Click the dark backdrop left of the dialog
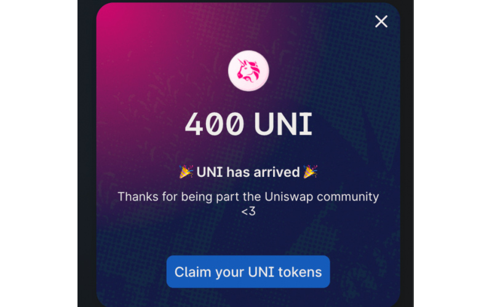This screenshot has width=492, height=307. pos(87,153)
